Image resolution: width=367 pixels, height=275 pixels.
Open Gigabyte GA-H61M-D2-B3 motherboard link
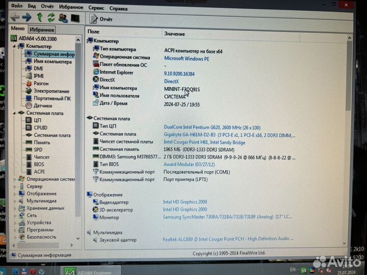[x=229, y=135]
